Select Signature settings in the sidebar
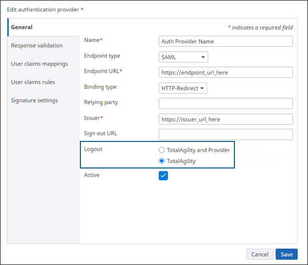The width and height of the screenshot is (308, 265). tap(34, 100)
